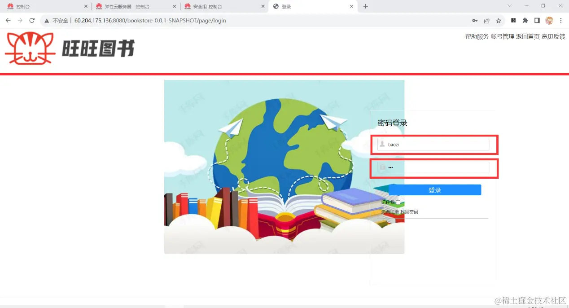Open the saved passwords key icon

[475, 21]
